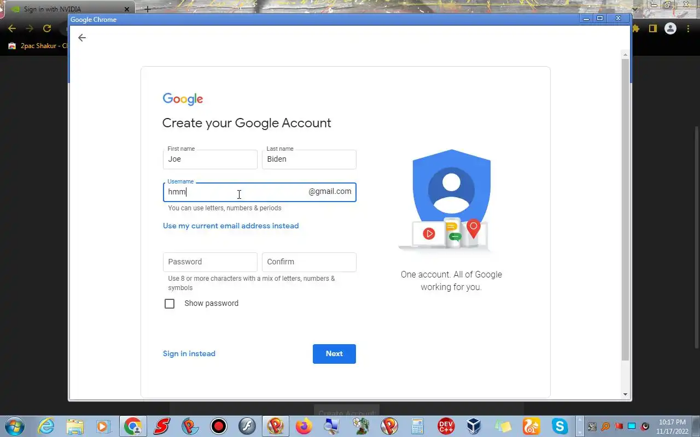The height and width of the screenshot is (437, 700).
Task: Click the Confirm password field
Action: tap(309, 262)
